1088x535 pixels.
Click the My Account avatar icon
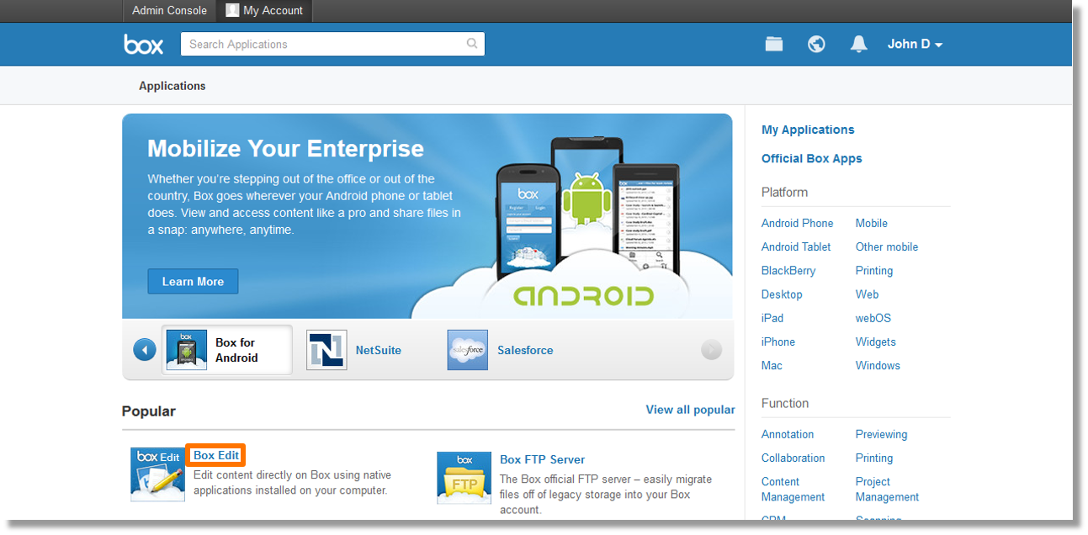pyautogui.click(x=232, y=10)
